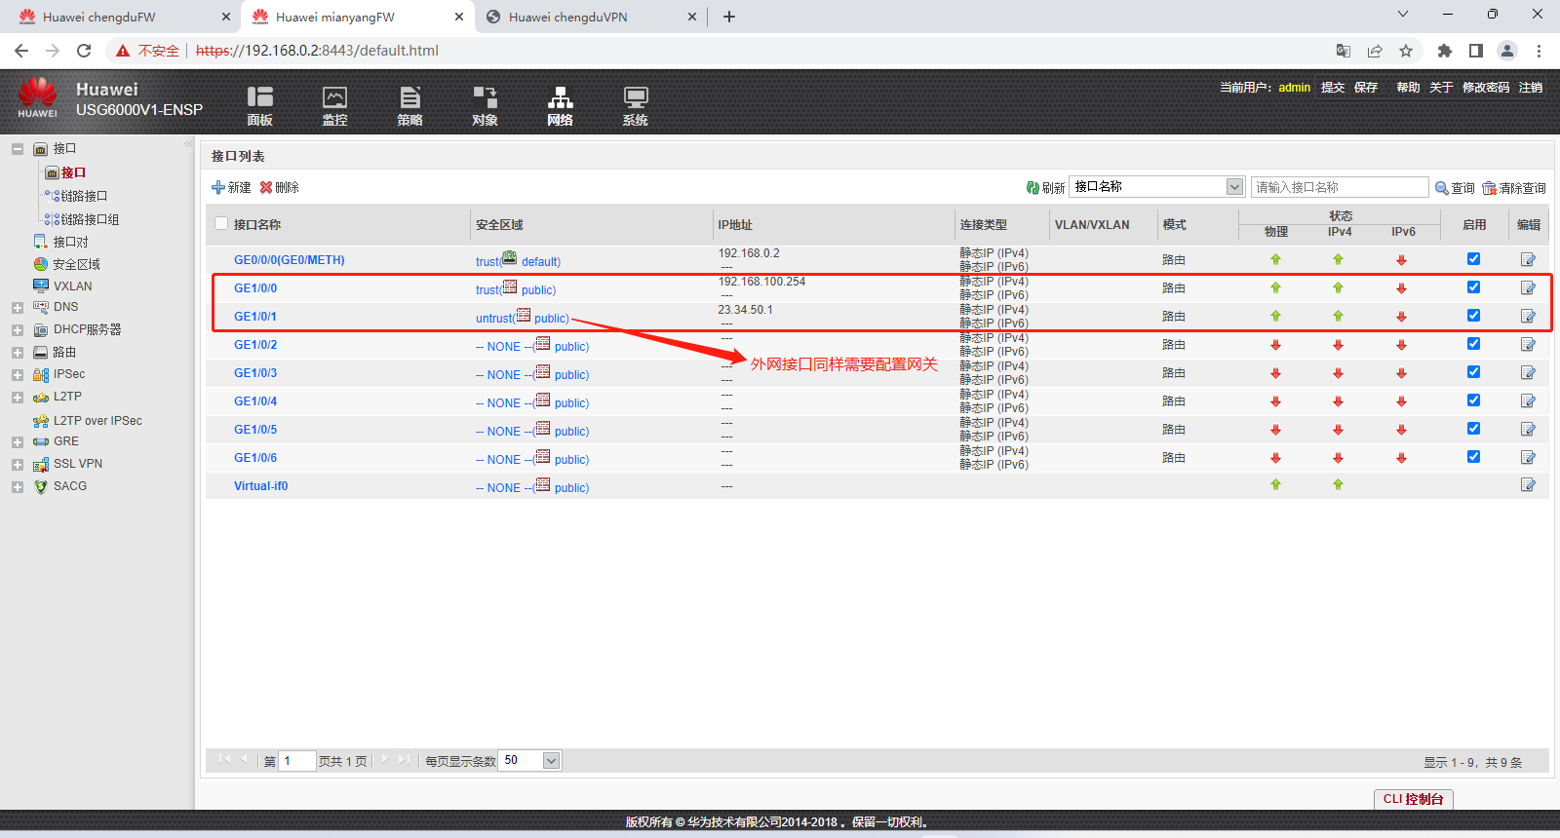Click the 保存 save link
The width and height of the screenshot is (1560, 838).
[x=1366, y=88]
